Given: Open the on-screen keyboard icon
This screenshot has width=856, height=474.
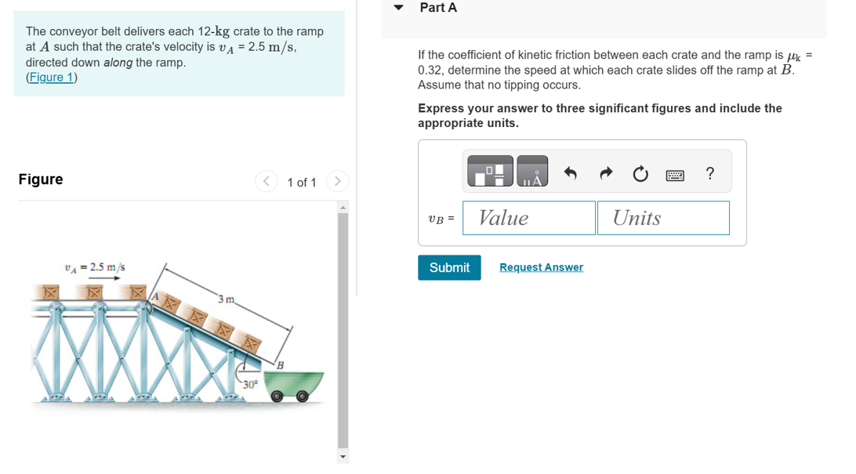Looking at the screenshot, I should coord(675,173).
